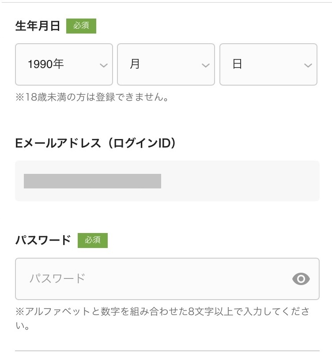Click the grayed-out email address field

[x=167, y=181]
